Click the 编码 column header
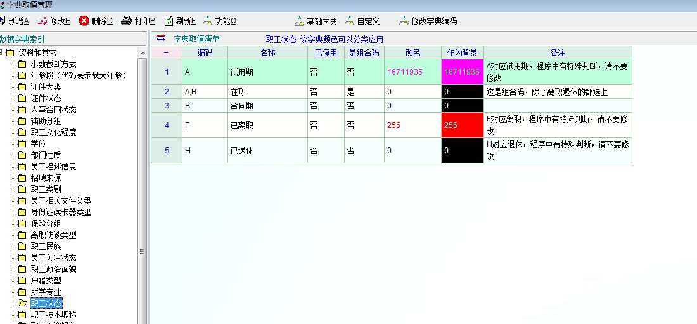Screen dimensions: 697x324 click(x=205, y=53)
